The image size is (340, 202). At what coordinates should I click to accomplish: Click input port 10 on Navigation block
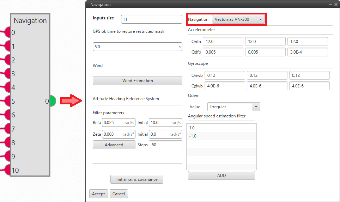click(8, 170)
